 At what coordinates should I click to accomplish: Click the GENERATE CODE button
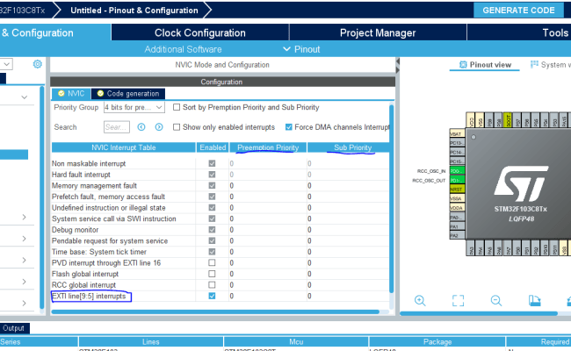(x=518, y=11)
